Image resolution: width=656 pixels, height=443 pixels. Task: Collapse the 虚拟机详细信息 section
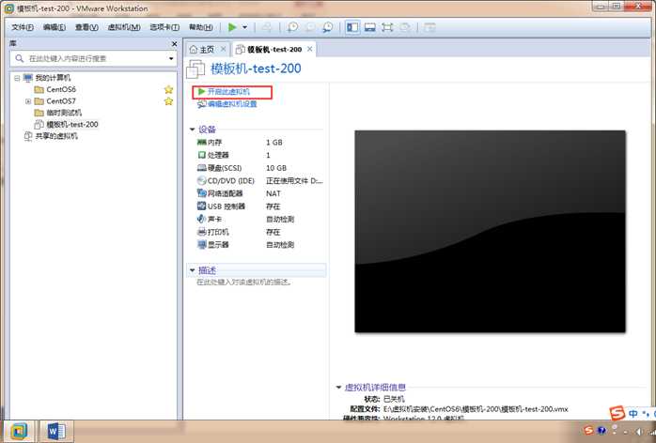tap(338, 388)
